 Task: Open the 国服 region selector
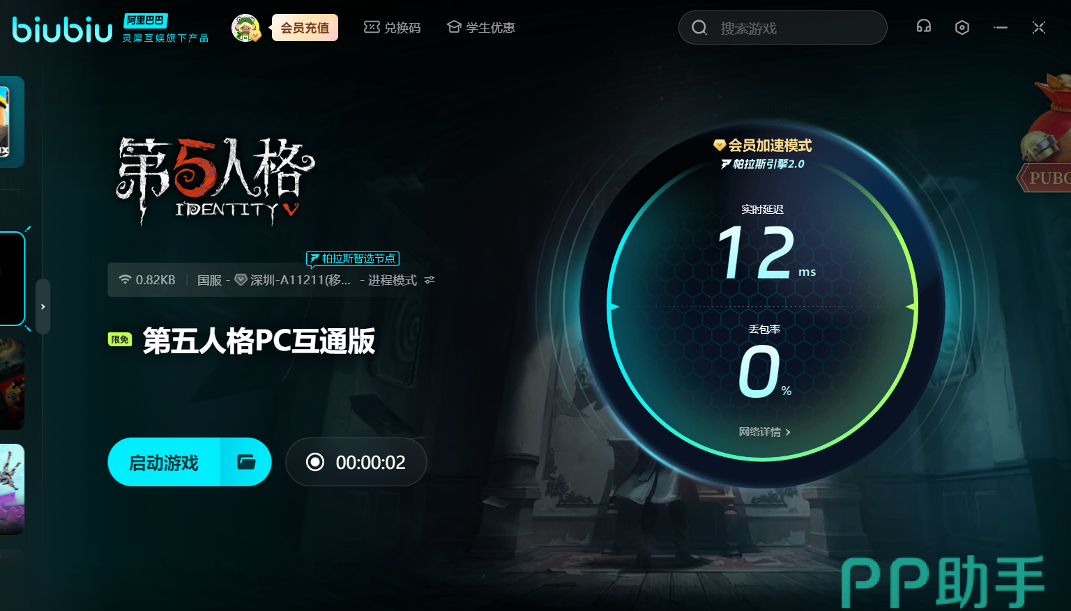pos(209,280)
